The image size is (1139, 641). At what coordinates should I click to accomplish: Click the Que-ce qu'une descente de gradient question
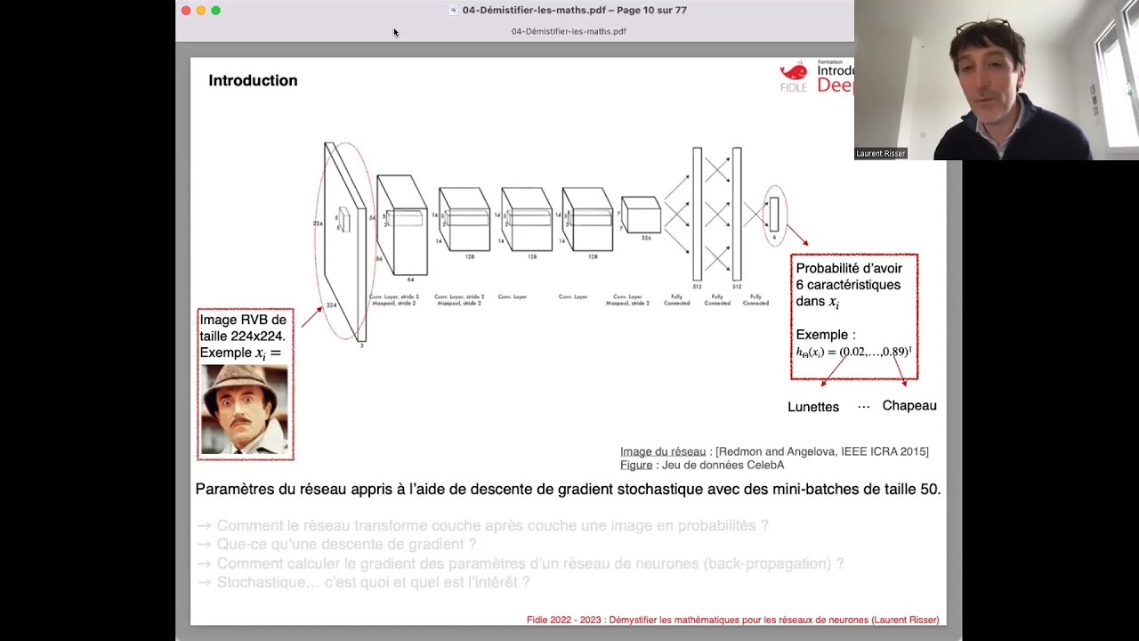[x=336, y=544]
